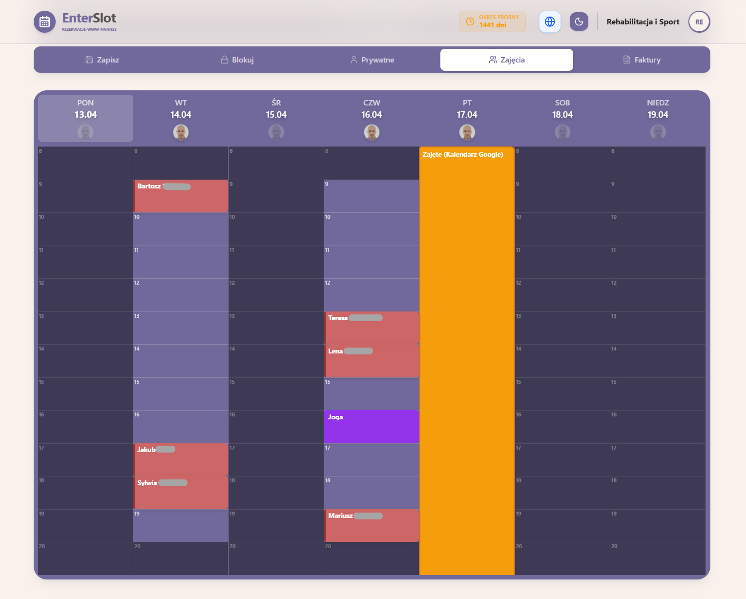The height and width of the screenshot is (599, 746).
Task: Click the NIEDZ 19.04 date label
Action: tap(658, 115)
